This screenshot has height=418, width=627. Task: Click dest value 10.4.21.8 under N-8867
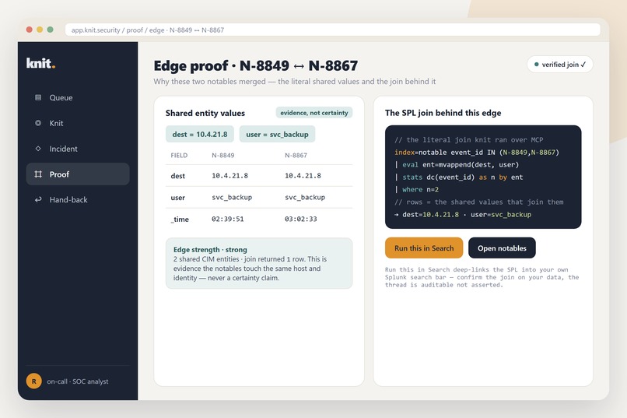click(x=303, y=176)
